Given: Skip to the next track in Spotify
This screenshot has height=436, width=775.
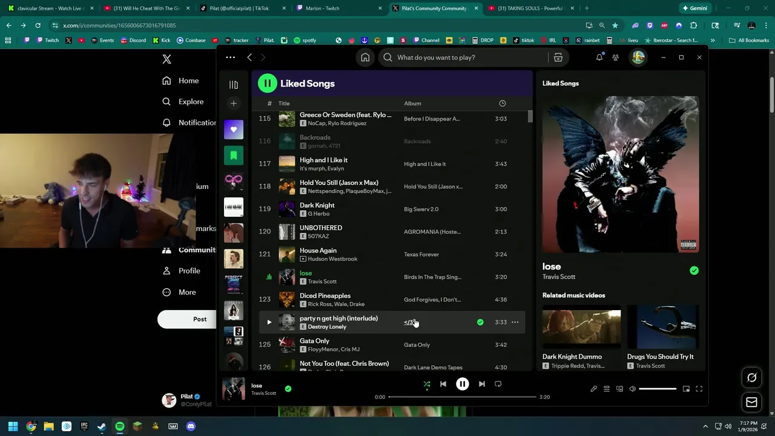Looking at the screenshot, I should [x=482, y=384].
